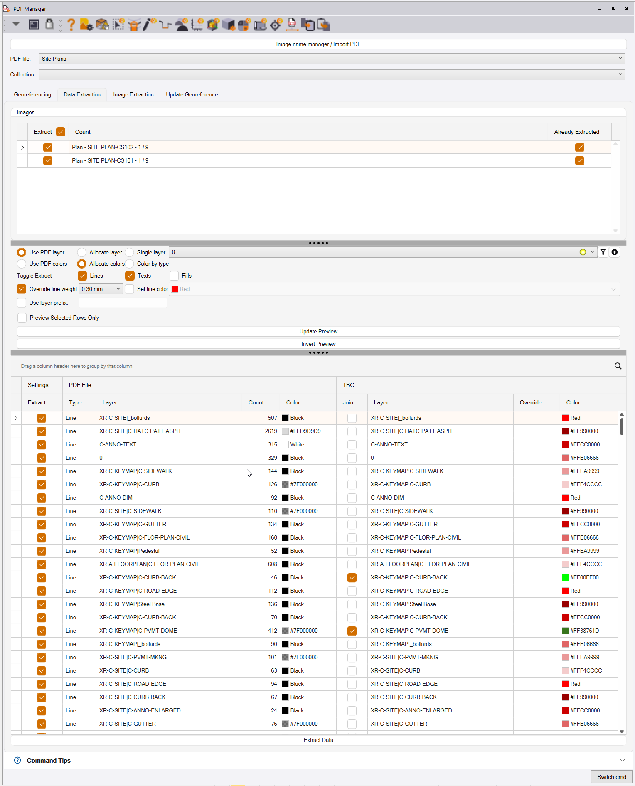635x786 pixels.
Task: Click the add layer plus icon
Action: [615, 252]
